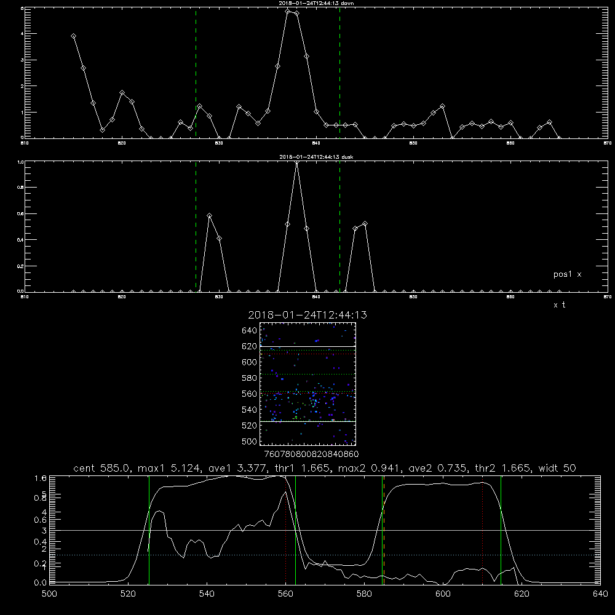Select the rightmost raised dusk peak marker near 0.52
This screenshot has width=615, height=615.
[365, 224]
